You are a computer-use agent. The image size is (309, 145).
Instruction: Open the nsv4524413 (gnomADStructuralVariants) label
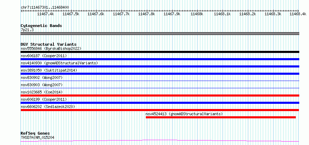point(184,114)
